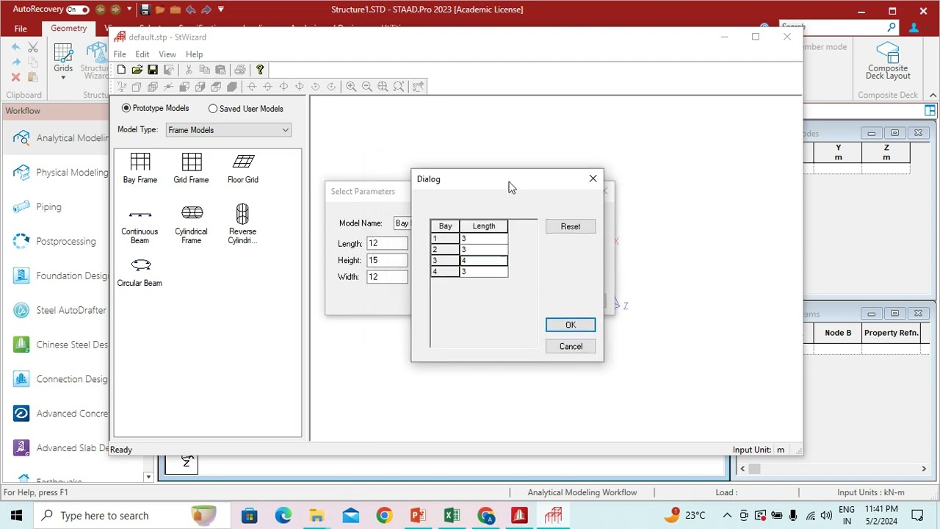Click length cell of bay 2
Image resolution: width=940 pixels, height=529 pixels.
484,250
